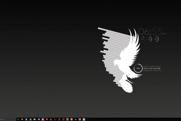Open Google Chrome from the taskbar

pos(30,119)
